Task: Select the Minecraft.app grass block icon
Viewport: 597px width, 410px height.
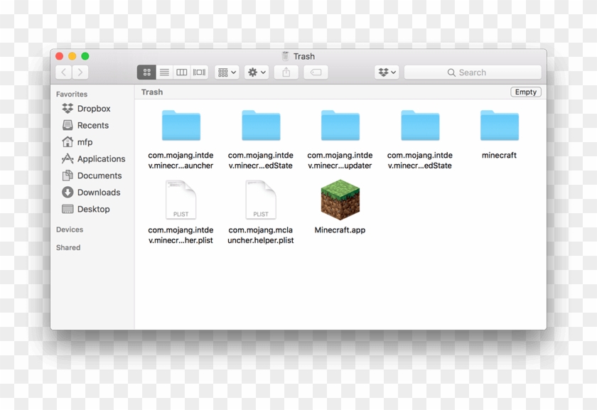Action: pyautogui.click(x=340, y=200)
